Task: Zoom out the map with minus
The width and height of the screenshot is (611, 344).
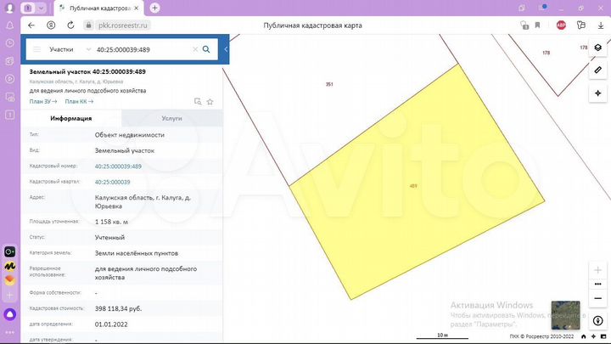Action: (597, 298)
